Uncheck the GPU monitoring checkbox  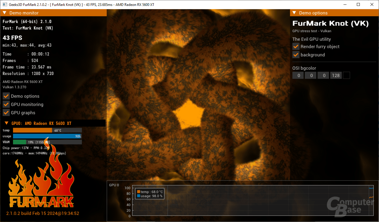(6, 104)
